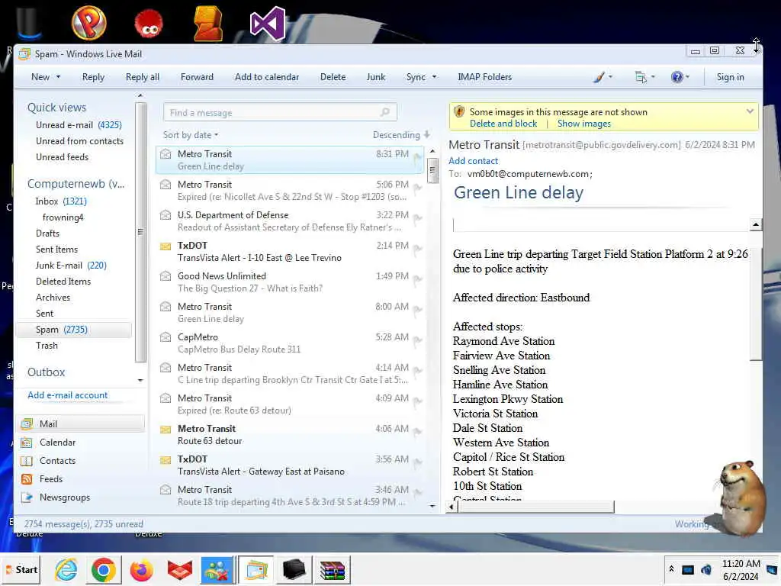Click Forward in the toolbar
This screenshot has width=781, height=586.
point(197,77)
